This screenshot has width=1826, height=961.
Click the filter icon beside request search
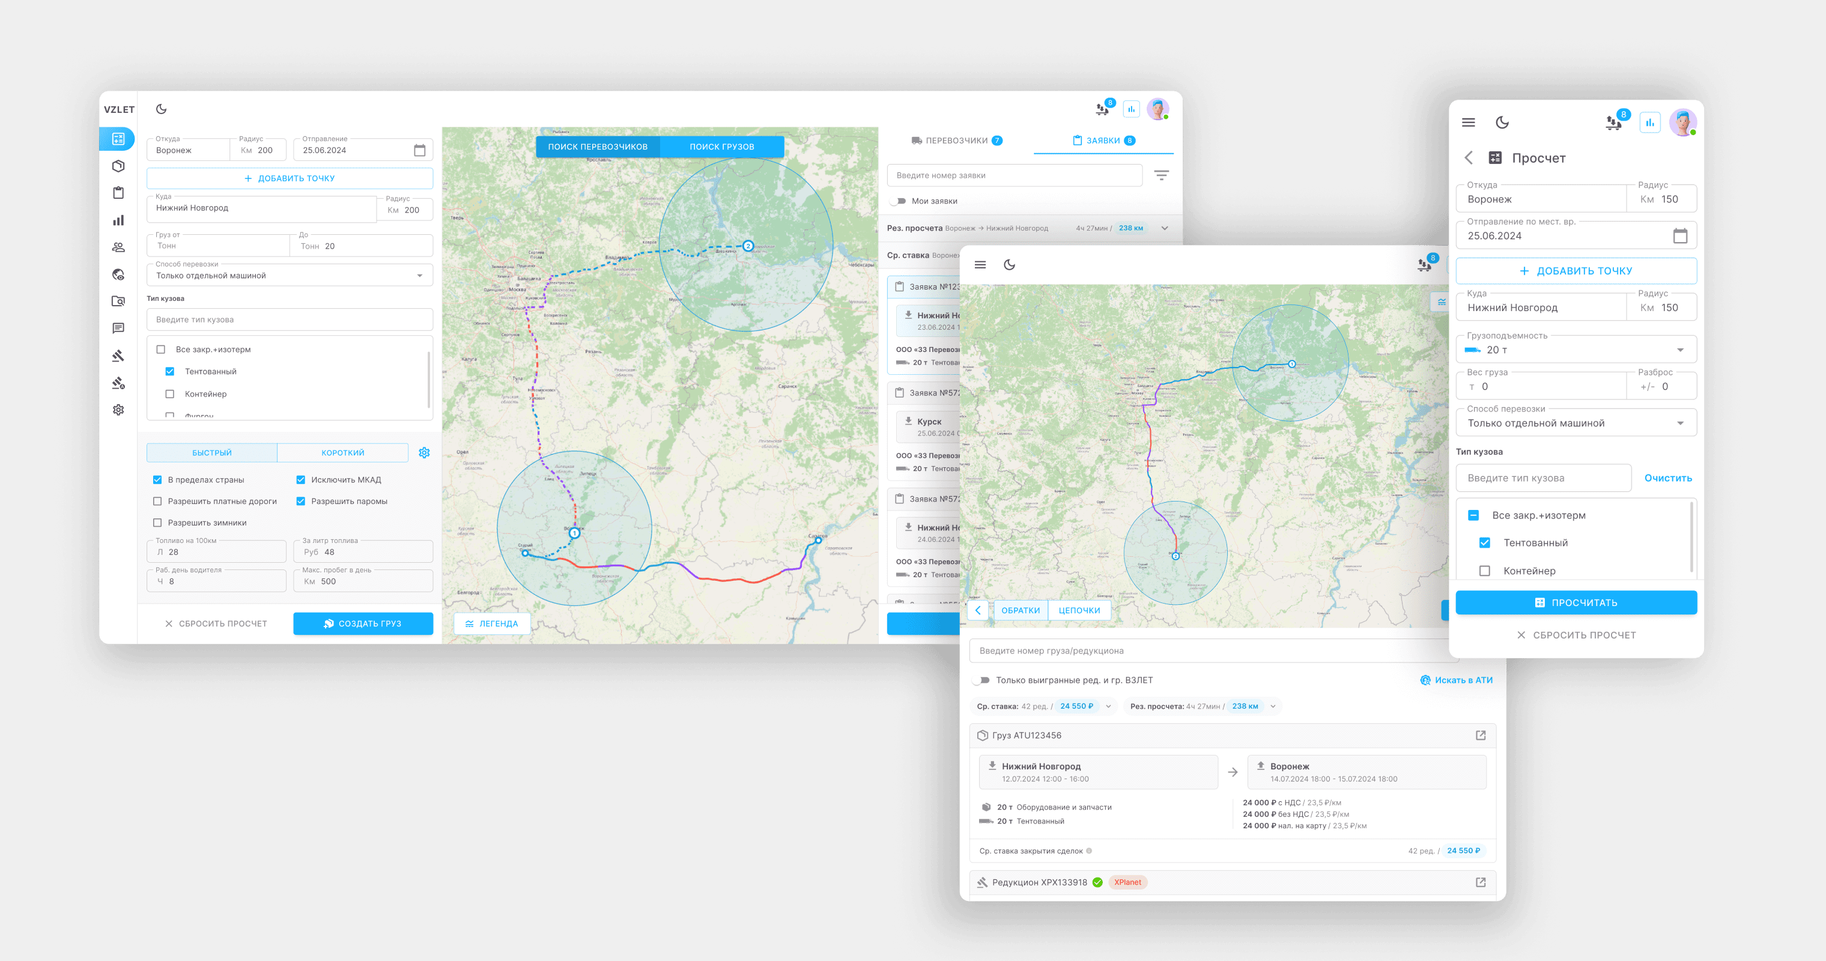(1161, 175)
